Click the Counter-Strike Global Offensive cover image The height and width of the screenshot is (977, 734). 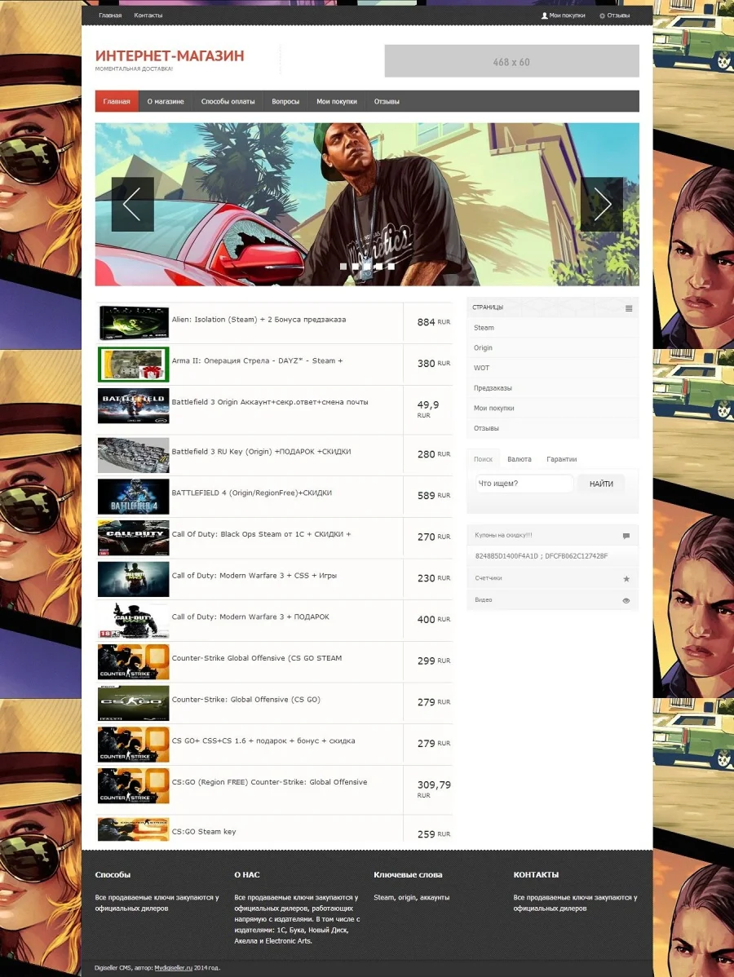click(133, 661)
